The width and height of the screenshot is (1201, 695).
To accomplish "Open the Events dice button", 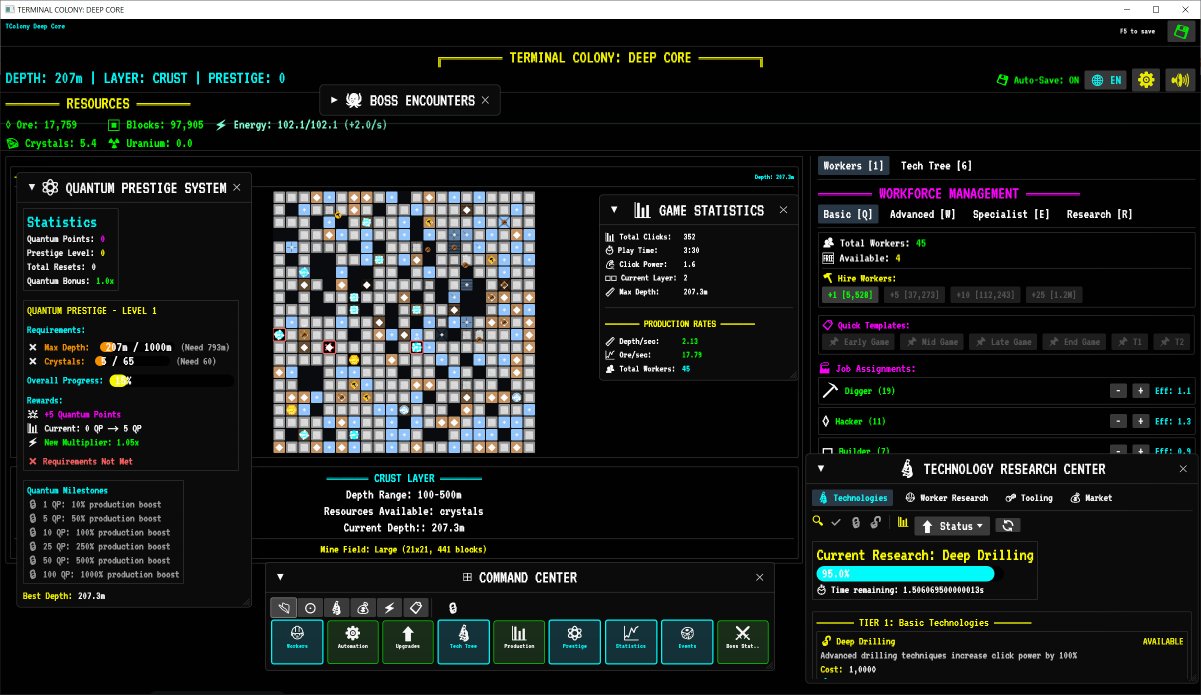I will [687, 641].
